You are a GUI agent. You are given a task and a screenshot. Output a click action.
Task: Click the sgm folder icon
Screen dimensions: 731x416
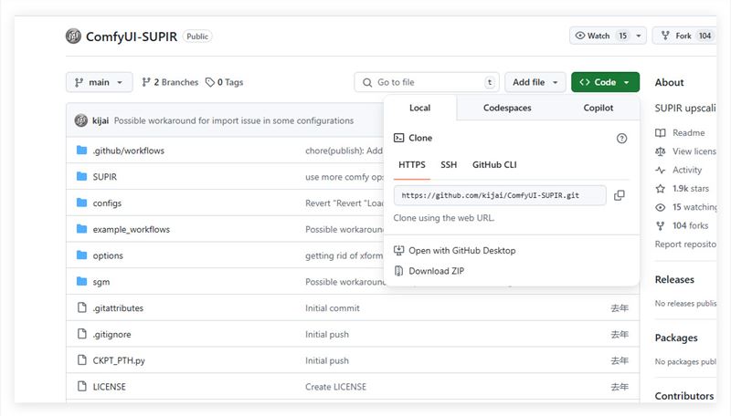point(81,281)
